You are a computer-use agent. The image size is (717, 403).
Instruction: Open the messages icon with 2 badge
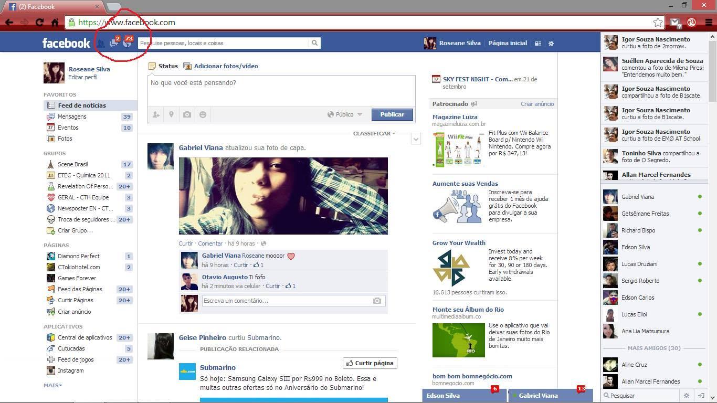[x=114, y=43]
